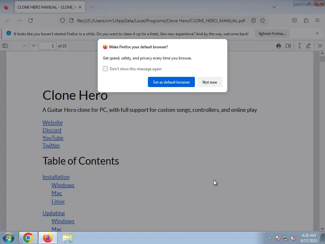Open Save to Pocket icon

[295, 20]
